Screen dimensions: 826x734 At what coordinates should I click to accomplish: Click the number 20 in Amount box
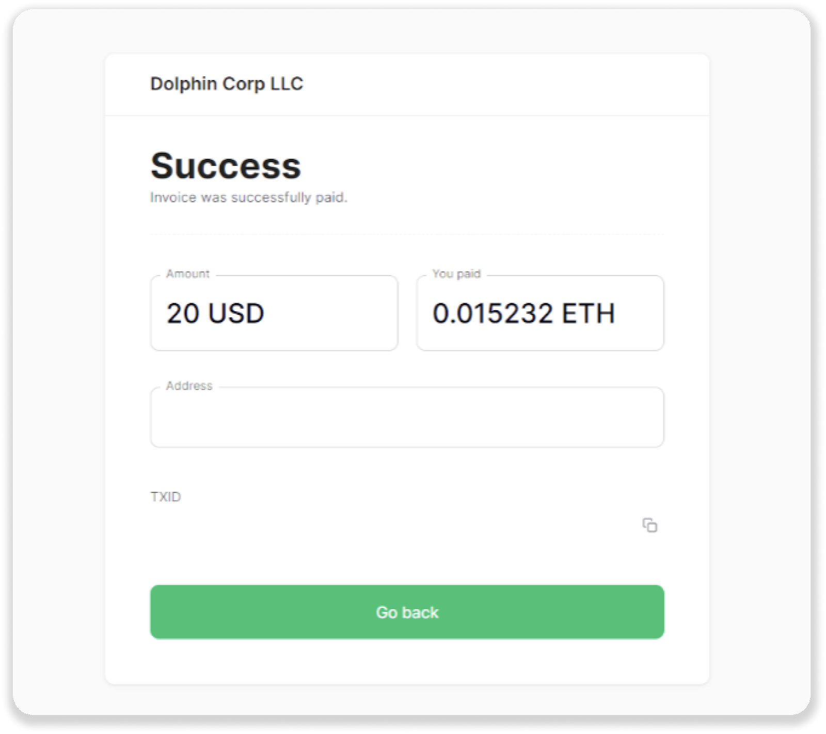183,313
